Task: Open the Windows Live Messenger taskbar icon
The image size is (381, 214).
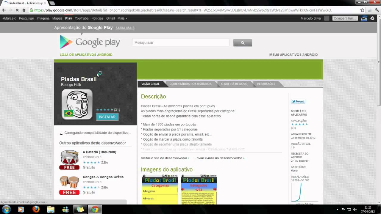Action: pos(65,209)
